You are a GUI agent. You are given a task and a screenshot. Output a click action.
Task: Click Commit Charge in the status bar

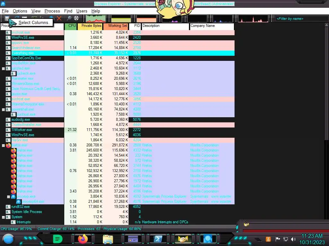click(x=56, y=229)
